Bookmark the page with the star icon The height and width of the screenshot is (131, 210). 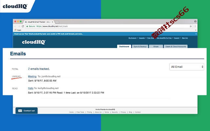click(x=191, y=26)
